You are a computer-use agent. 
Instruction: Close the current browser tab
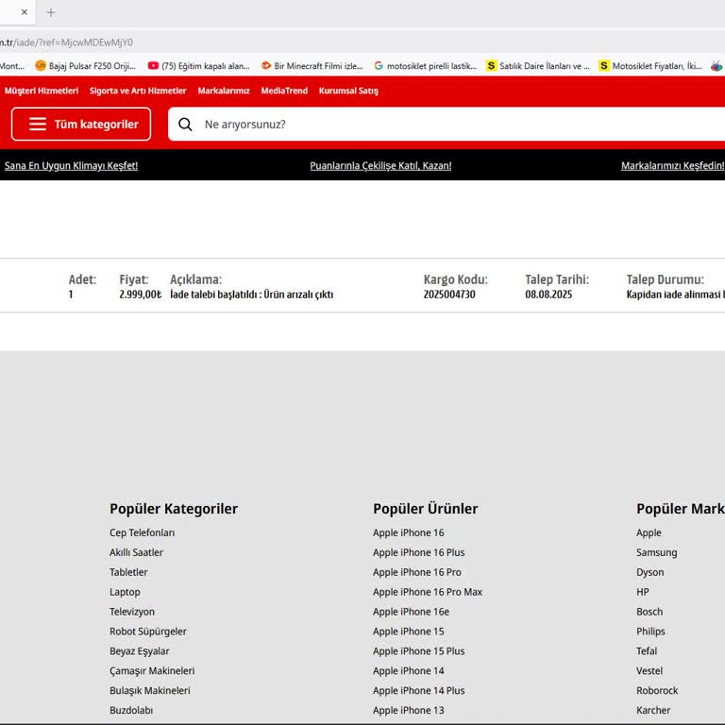(25, 12)
